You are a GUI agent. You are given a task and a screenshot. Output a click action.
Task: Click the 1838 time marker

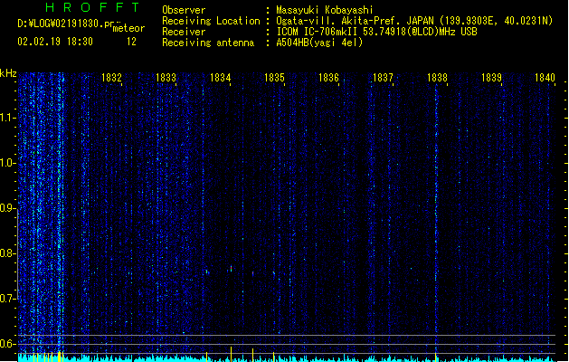tap(437, 78)
